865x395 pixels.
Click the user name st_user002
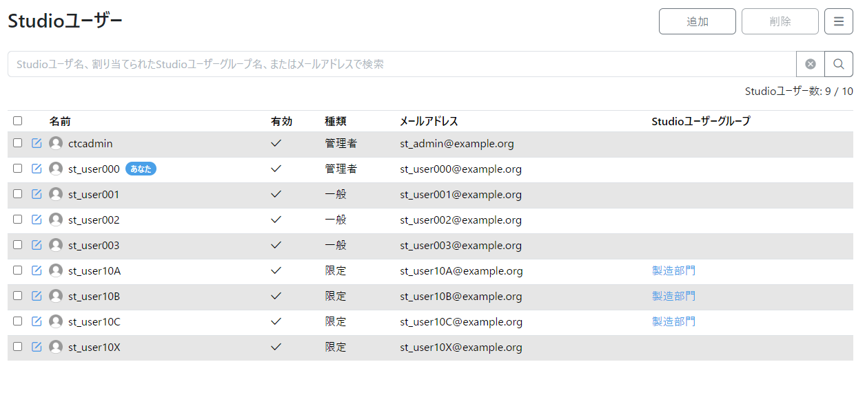[x=94, y=220]
